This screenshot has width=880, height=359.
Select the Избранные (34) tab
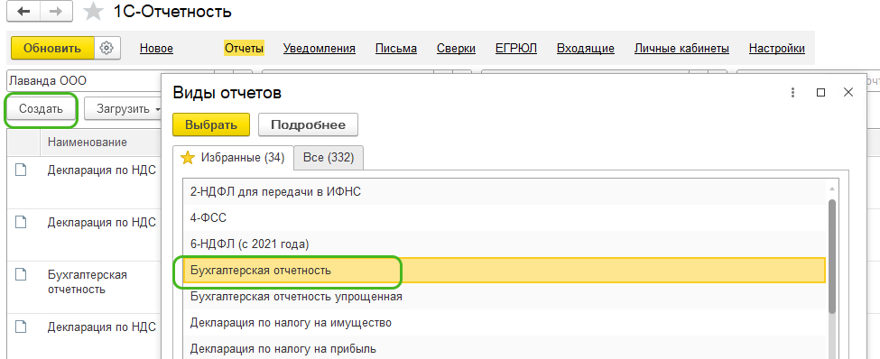point(233,158)
